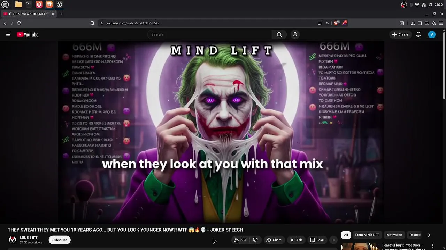Open the clock showing 23:30
Screen dimensions: 446x250
(439, 5)
